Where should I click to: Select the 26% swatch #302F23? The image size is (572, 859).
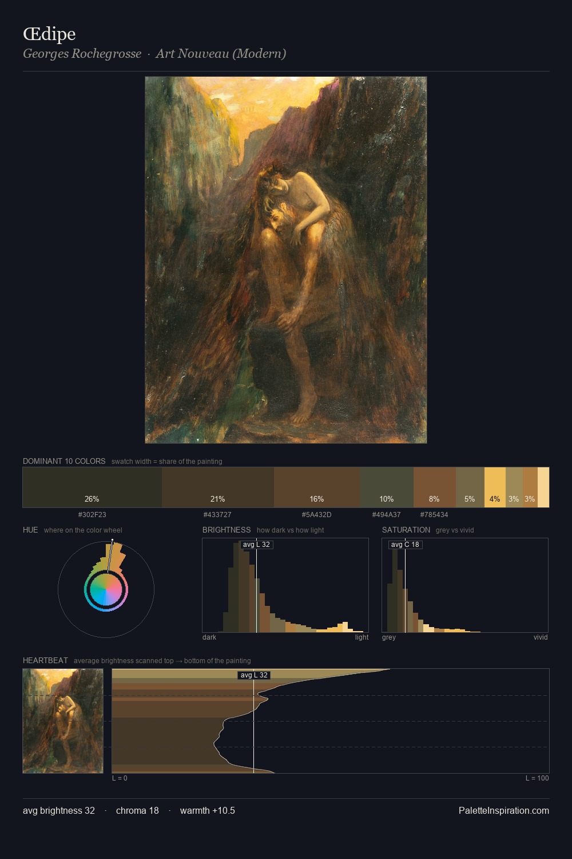(x=92, y=487)
